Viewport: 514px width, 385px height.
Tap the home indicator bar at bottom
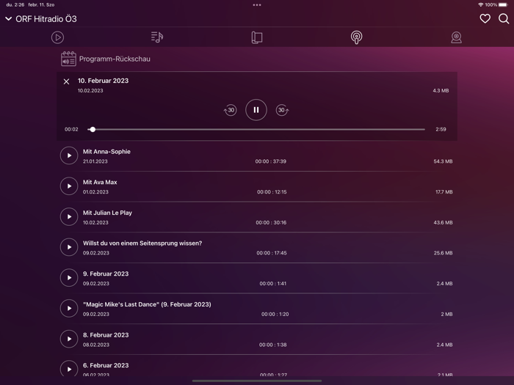[257, 381]
